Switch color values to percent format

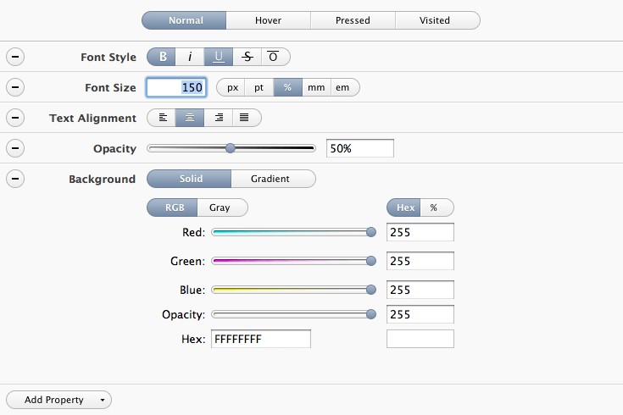[x=434, y=207]
